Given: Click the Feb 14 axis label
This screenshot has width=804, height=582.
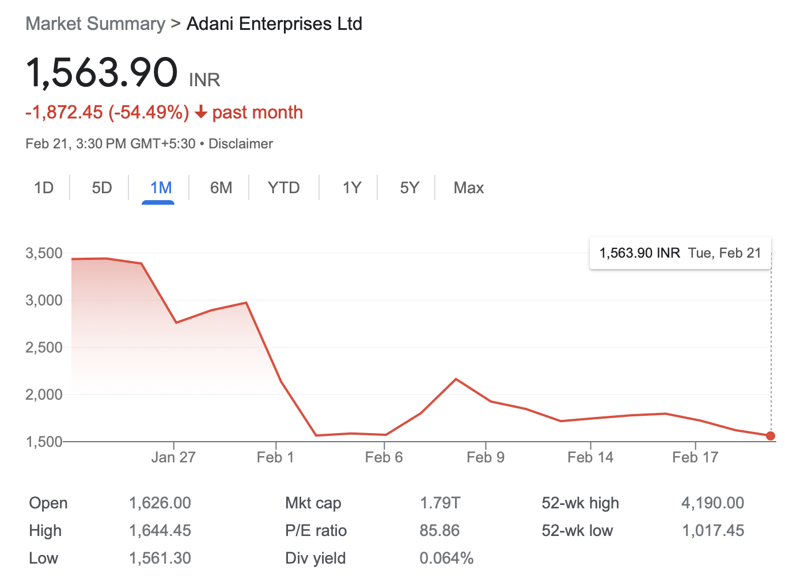Looking at the screenshot, I should click(x=590, y=458).
